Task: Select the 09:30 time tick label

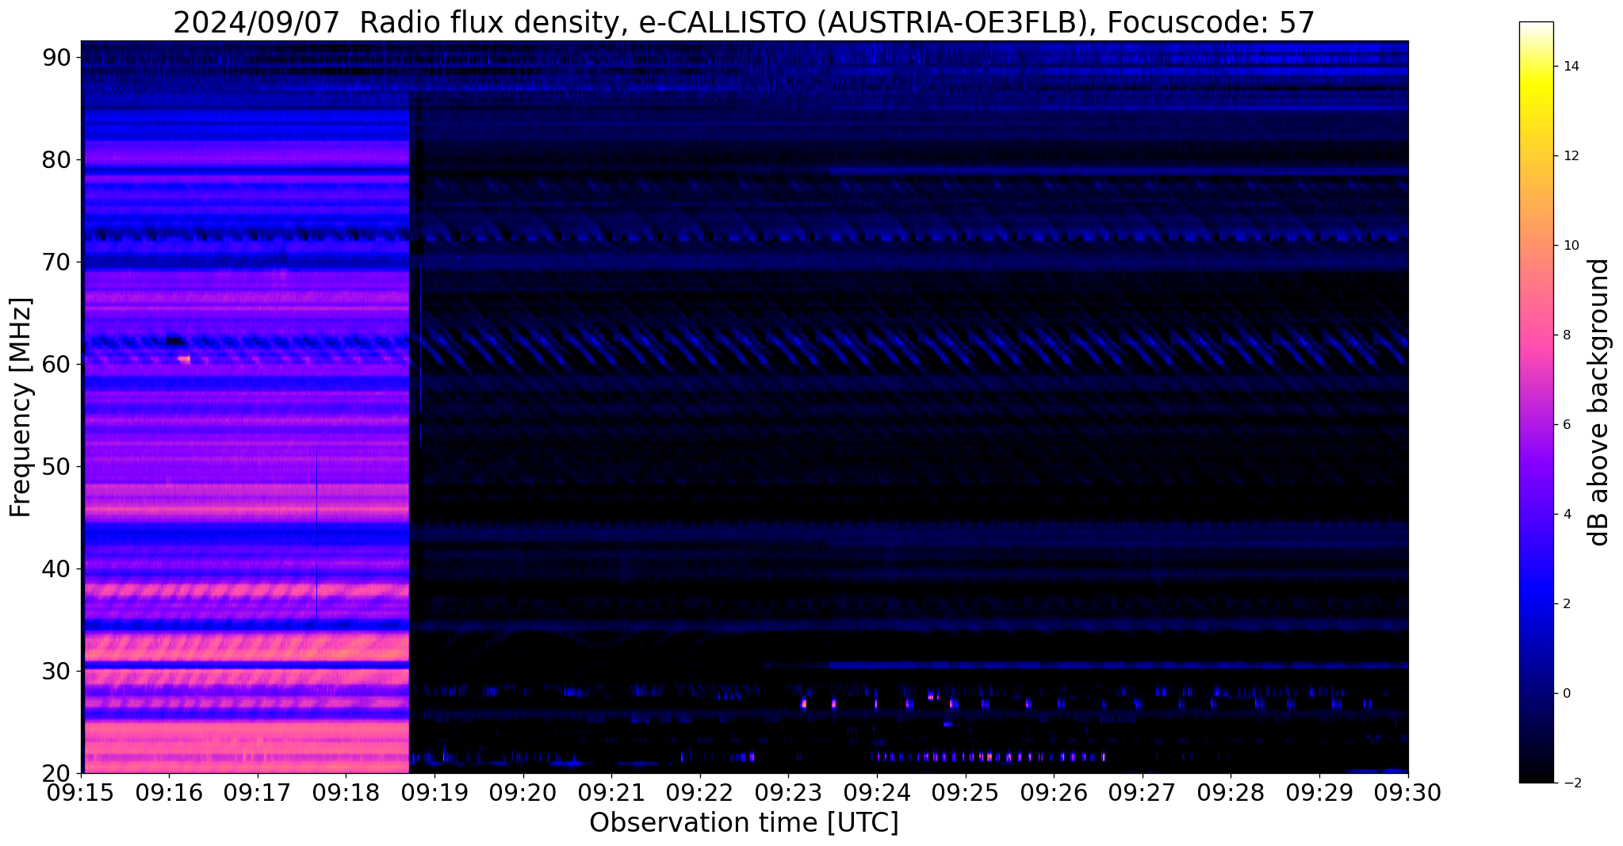Action: tap(1408, 793)
